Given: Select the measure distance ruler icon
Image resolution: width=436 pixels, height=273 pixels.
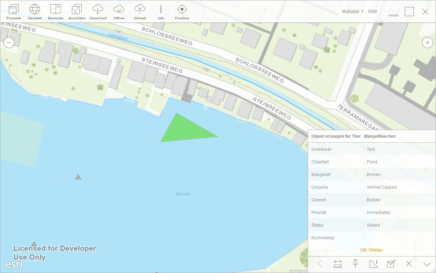Looking at the screenshot, I should tap(338, 264).
